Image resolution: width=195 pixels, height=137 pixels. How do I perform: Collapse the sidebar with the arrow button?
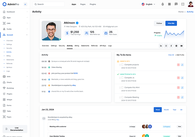tap(25, 4)
